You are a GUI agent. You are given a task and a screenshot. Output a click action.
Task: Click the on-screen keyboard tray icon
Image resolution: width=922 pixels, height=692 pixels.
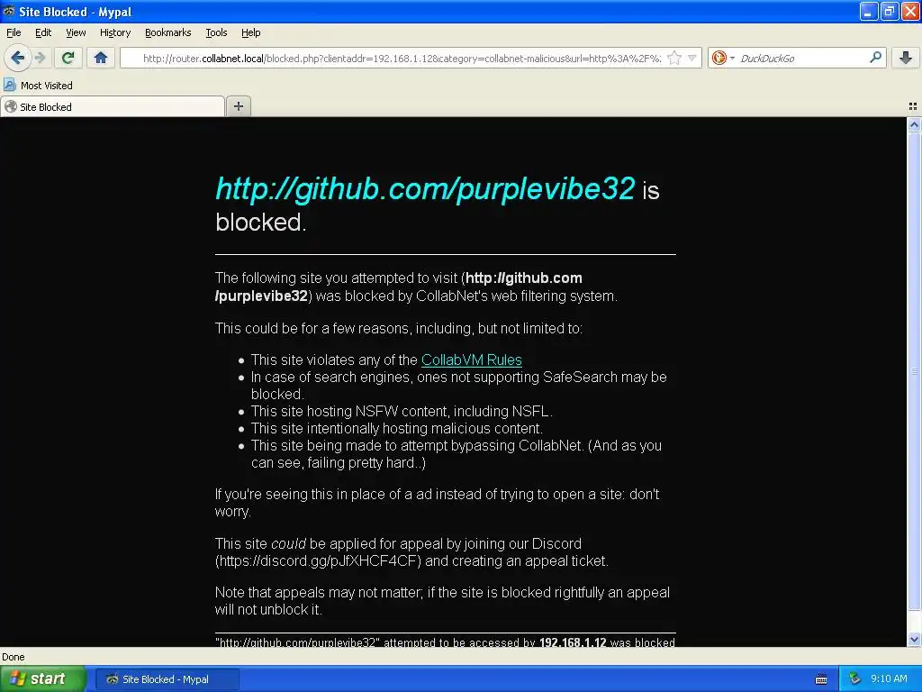[x=821, y=679]
